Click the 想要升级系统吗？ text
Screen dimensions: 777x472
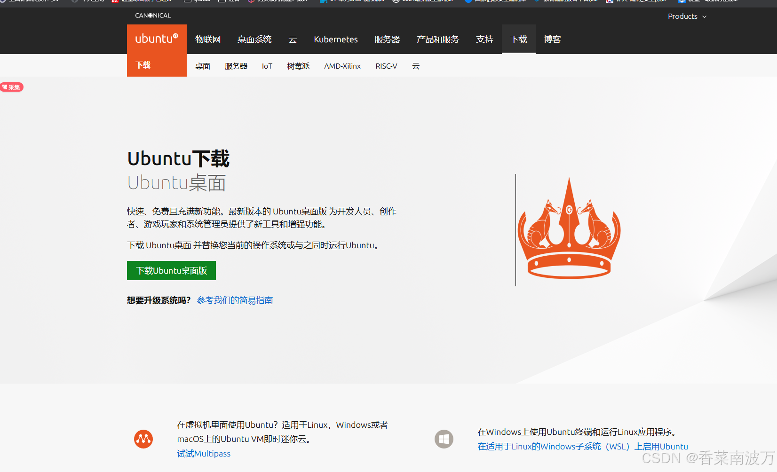tap(159, 300)
